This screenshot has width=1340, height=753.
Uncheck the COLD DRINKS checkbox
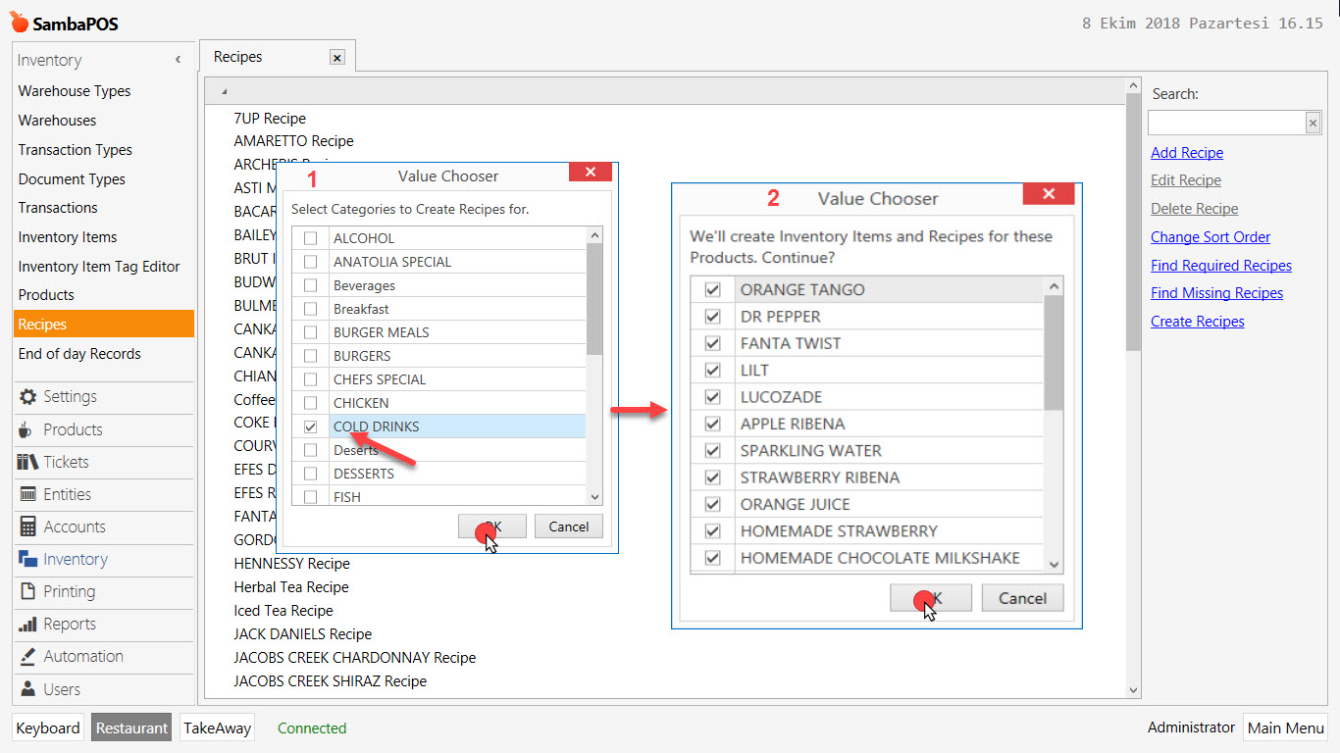(310, 427)
